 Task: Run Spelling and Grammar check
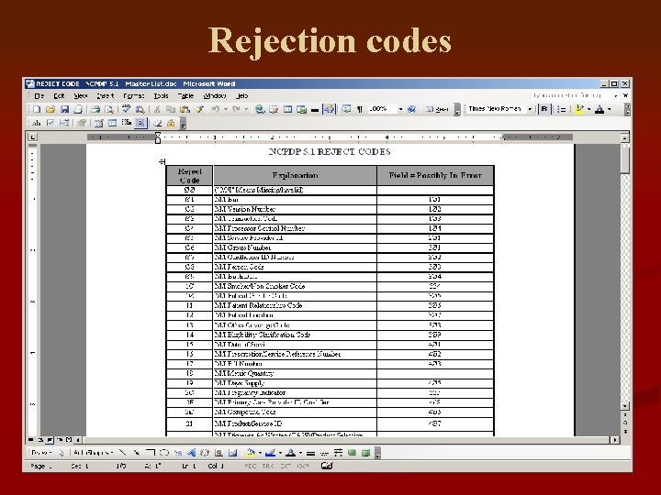click(x=126, y=109)
